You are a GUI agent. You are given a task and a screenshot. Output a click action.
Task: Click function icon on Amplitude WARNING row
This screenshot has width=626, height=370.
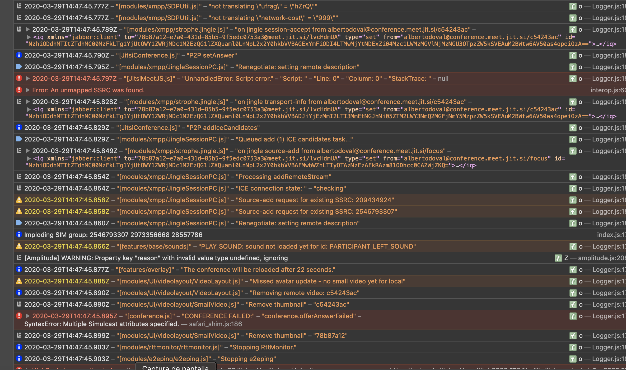(x=558, y=258)
